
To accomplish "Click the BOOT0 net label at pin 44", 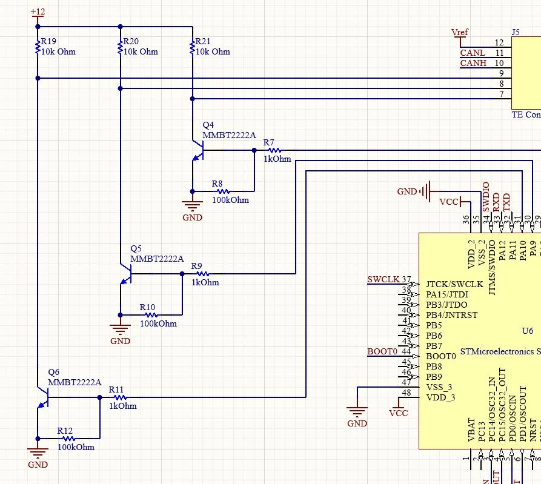I will click(382, 351).
